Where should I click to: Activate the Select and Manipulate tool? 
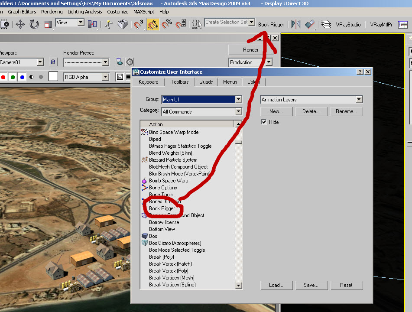(108, 24)
